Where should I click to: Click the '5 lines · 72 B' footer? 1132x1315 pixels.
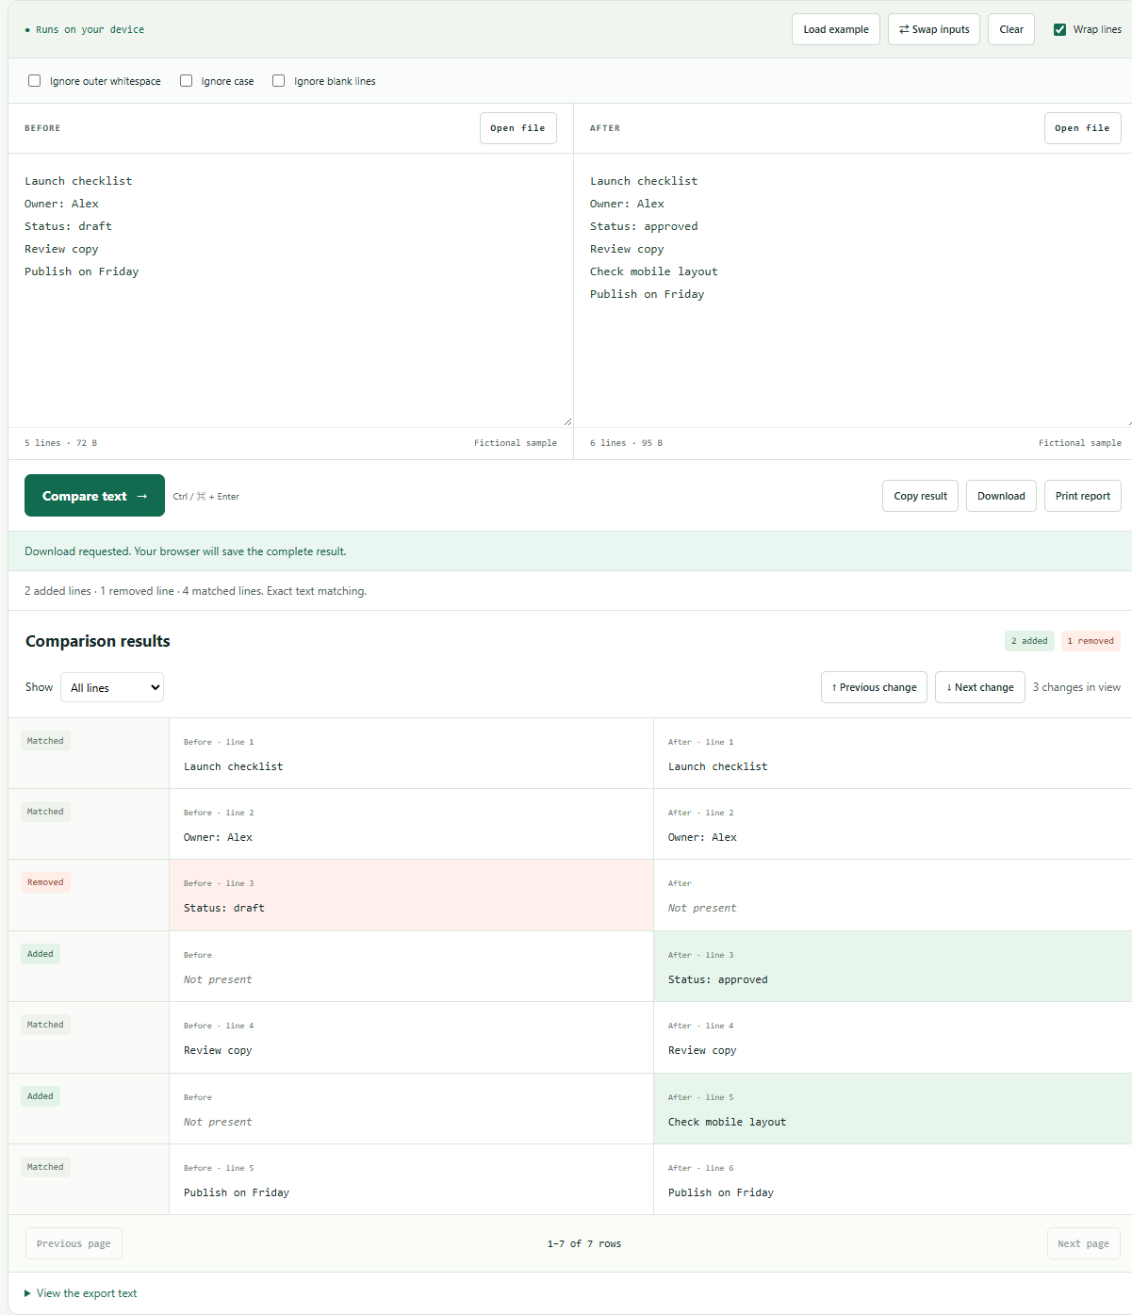[x=60, y=443]
